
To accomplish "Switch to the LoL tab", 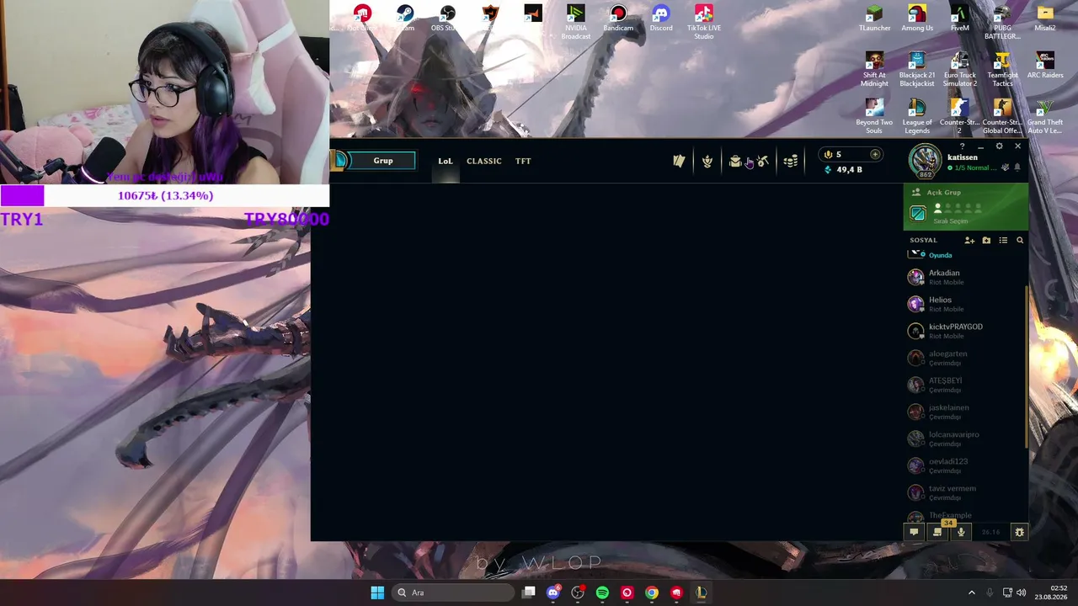I will (x=446, y=161).
